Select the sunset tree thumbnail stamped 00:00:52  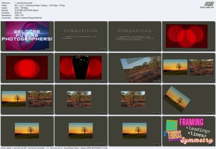27,131
